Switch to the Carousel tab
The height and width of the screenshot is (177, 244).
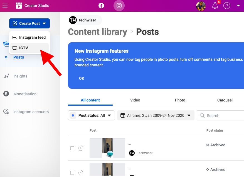click(225, 100)
